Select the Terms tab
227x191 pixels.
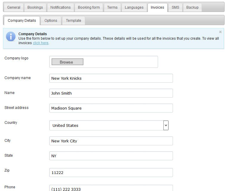coord(112,7)
